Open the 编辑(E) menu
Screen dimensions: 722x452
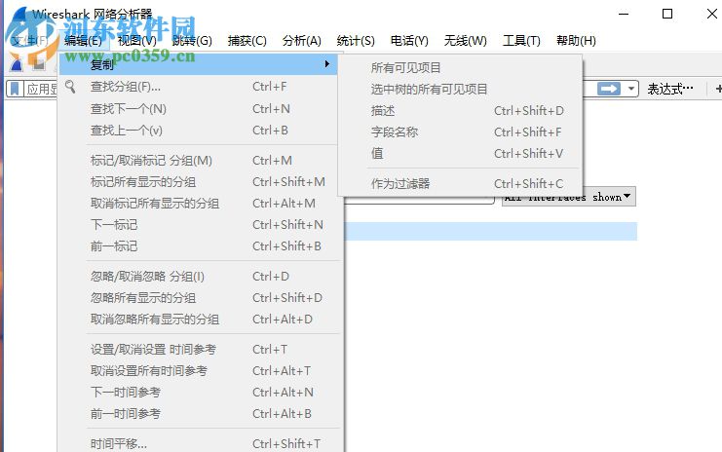tap(84, 41)
